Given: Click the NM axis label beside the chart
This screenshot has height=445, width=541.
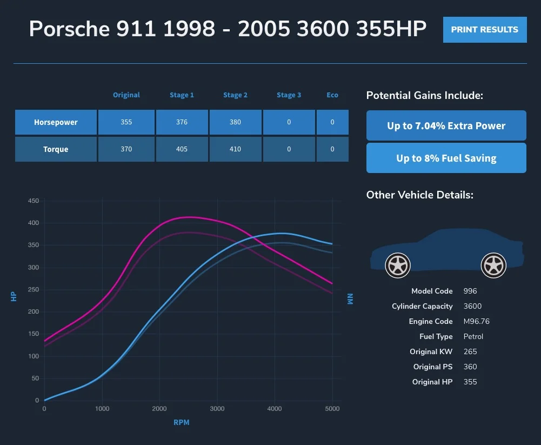Looking at the screenshot, I should (x=350, y=299).
